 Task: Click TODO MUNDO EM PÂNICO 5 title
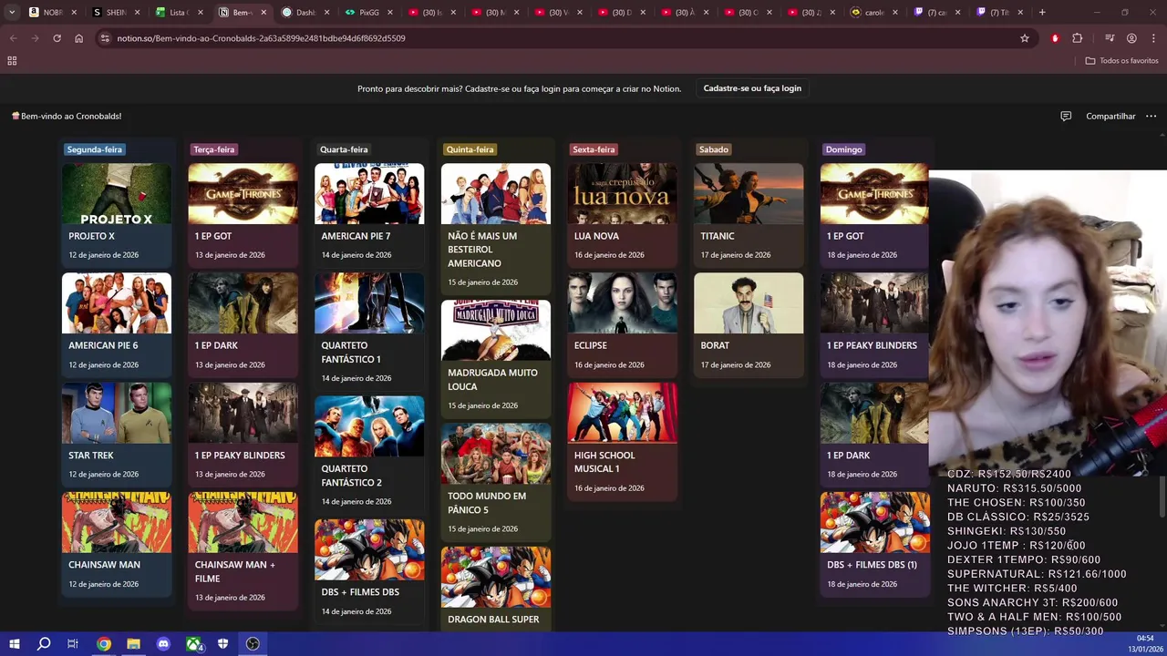pyautogui.click(x=487, y=503)
